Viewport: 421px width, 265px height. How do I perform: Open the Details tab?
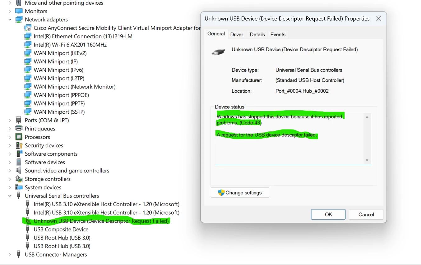click(x=257, y=34)
